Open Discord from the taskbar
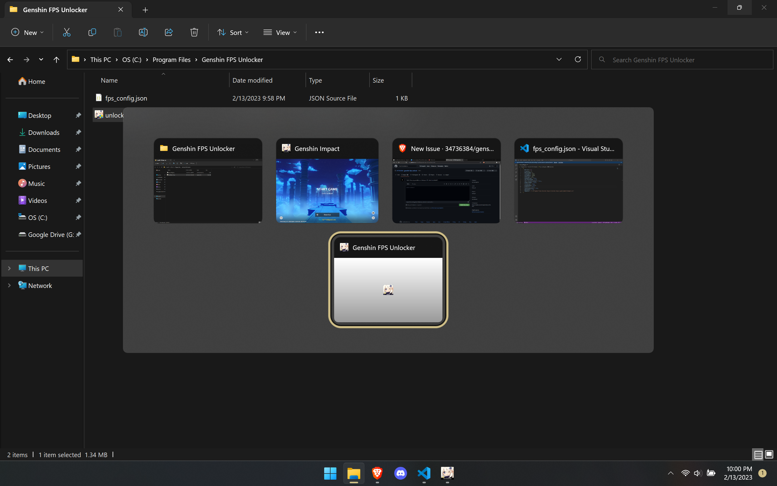The image size is (777, 486). coord(401,473)
